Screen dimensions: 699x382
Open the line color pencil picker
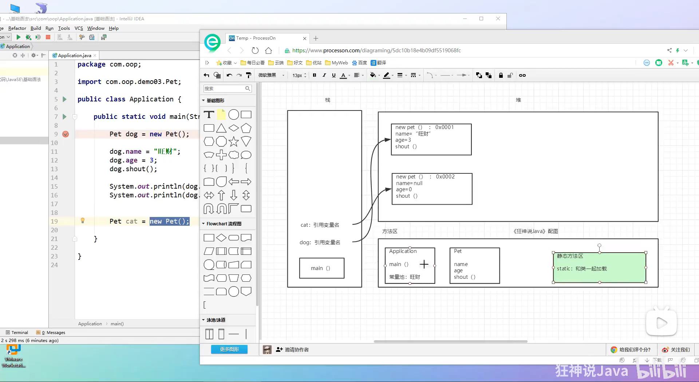(388, 75)
